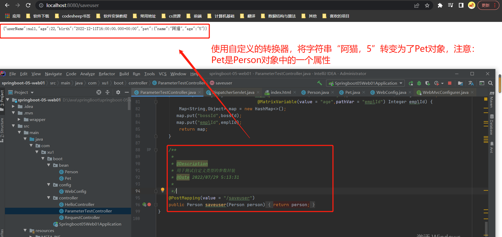
Task: Run with coverage icon
Action: coord(427,83)
